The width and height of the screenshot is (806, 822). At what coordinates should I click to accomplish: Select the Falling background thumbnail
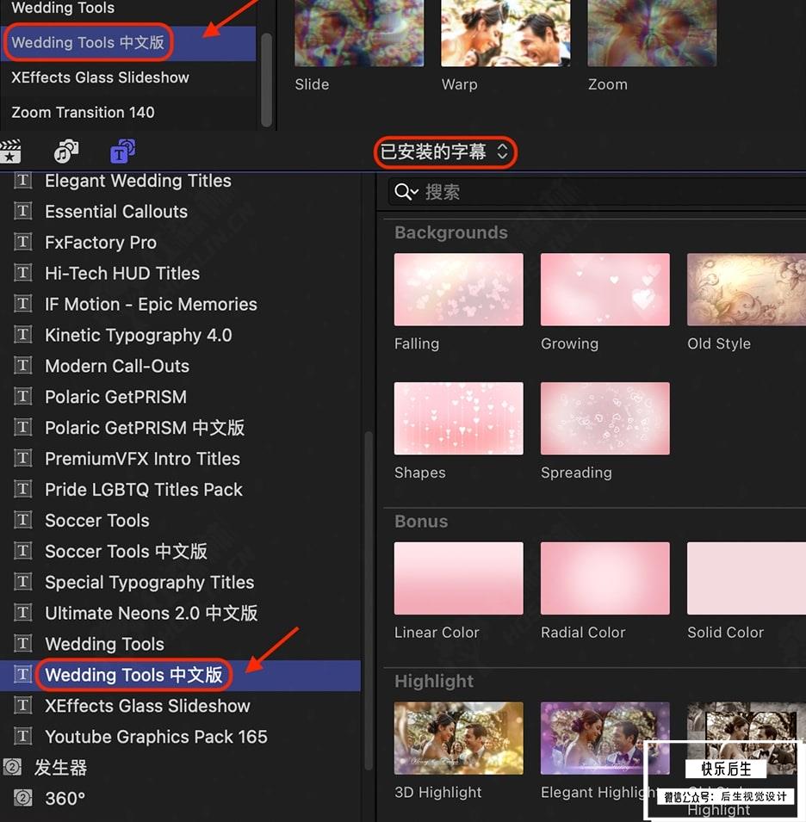click(x=459, y=289)
